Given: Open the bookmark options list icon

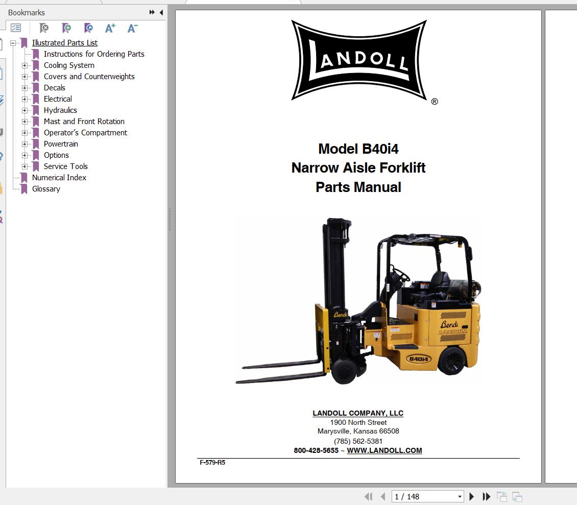Looking at the screenshot, I should pyautogui.click(x=16, y=28).
